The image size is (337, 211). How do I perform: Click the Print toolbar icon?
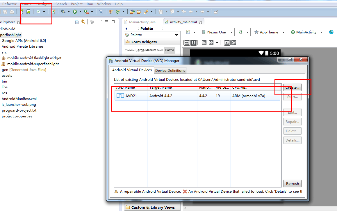point(12,12)
